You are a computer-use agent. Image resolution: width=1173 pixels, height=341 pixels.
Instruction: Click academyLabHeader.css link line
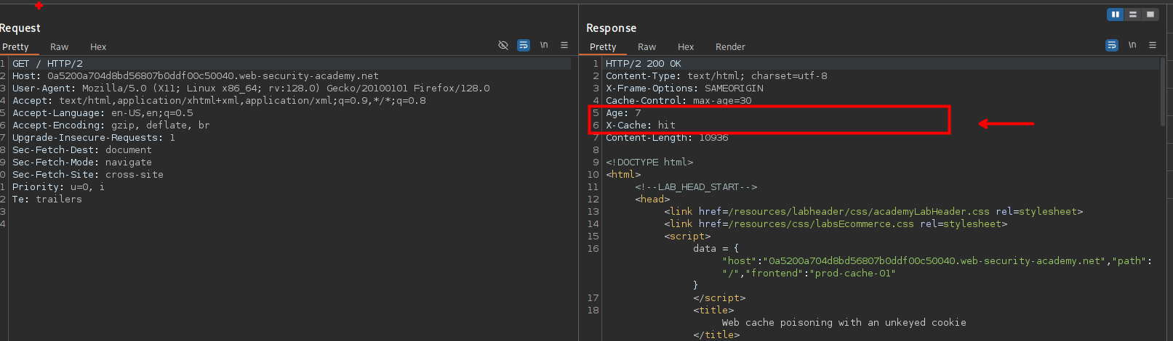[x=873, y=212]
